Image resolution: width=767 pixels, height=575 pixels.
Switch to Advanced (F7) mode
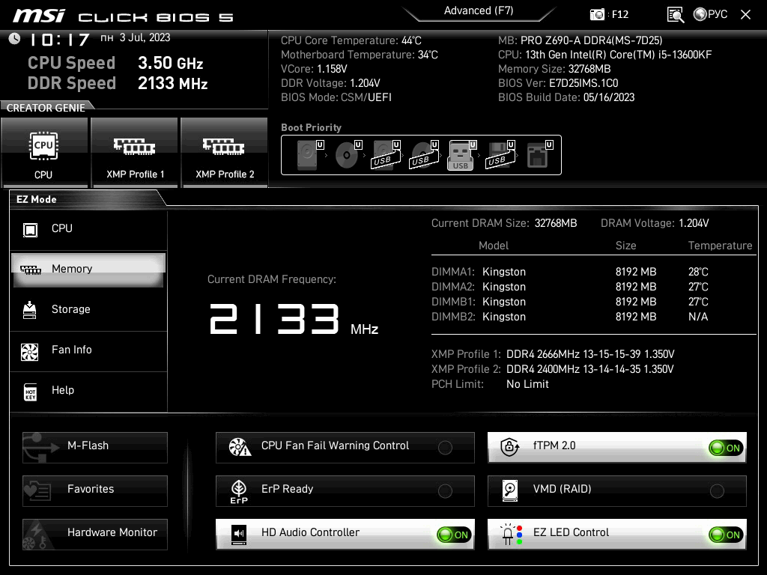(479, 10)
